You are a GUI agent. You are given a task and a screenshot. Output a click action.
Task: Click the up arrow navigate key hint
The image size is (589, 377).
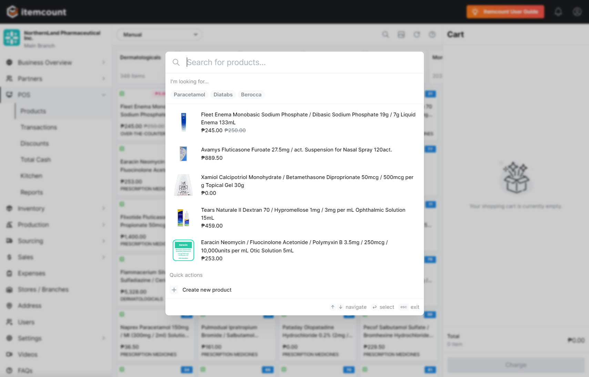(333, 307)
